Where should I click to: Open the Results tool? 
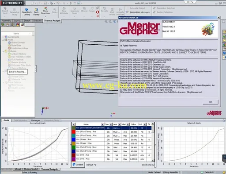(105, 9)
